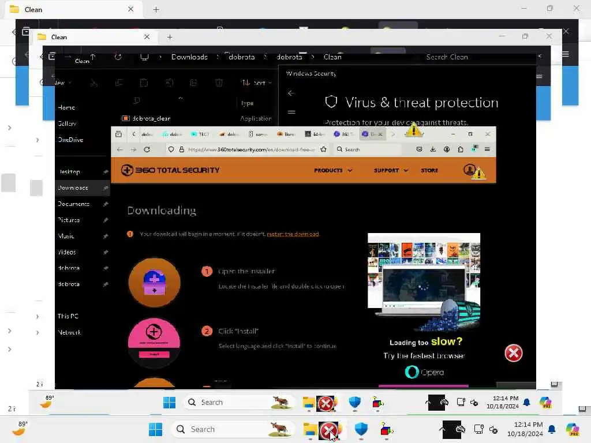Click the browser forward arrow button
Screen dimensions: 591x443
click(x=133, y=149)
